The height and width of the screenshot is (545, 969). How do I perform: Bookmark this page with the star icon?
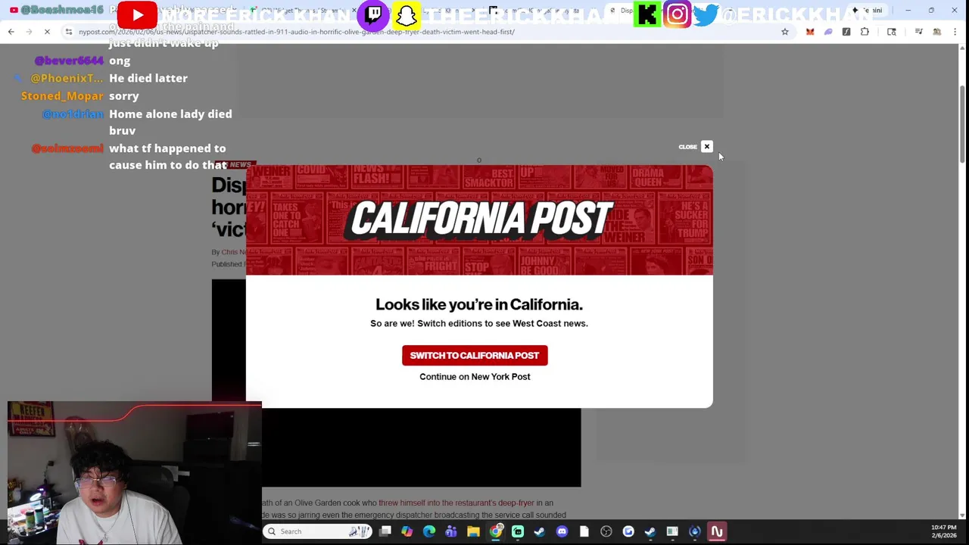click(785, 32)
